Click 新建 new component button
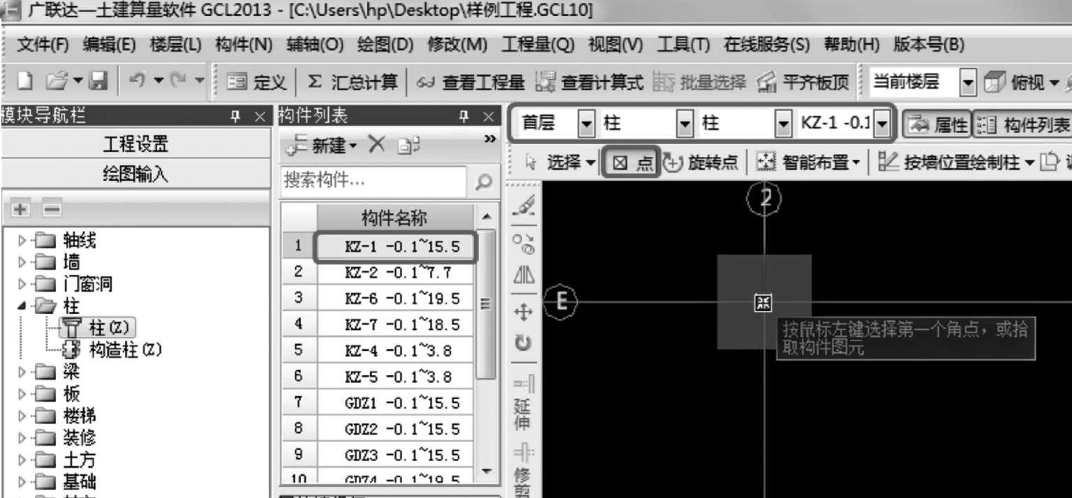Image resolution: width=1072 pixels, height=498 pixels. pos(323,146)
